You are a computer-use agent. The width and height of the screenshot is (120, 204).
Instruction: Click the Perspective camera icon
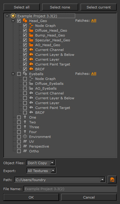[25, 146]
